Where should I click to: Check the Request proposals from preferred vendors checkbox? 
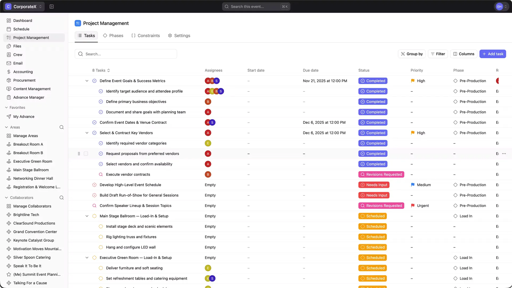coord(86,154)
